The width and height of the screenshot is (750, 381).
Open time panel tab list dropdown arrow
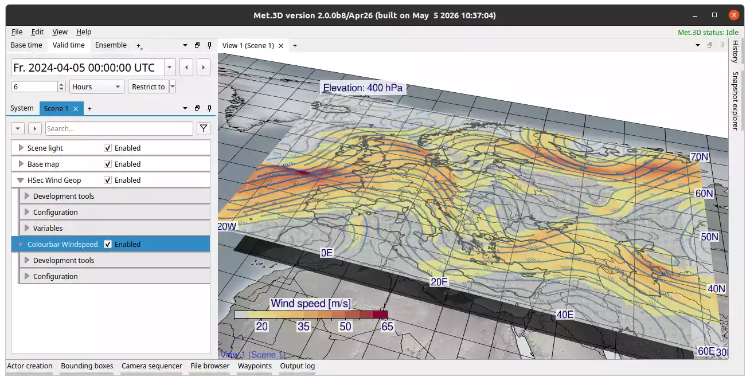point(185,45)
